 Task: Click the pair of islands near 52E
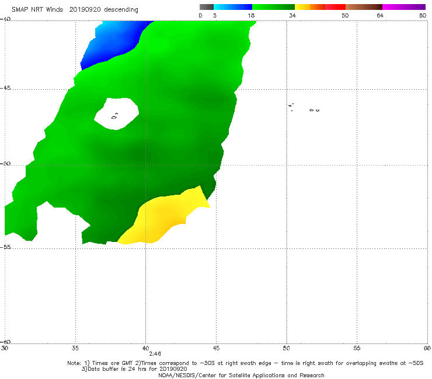tap(314, 110)
